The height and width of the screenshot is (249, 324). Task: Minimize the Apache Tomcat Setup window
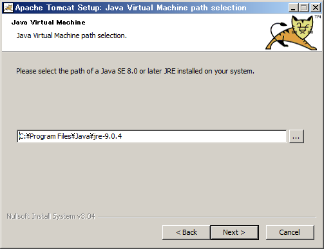[x=293, y=8]
